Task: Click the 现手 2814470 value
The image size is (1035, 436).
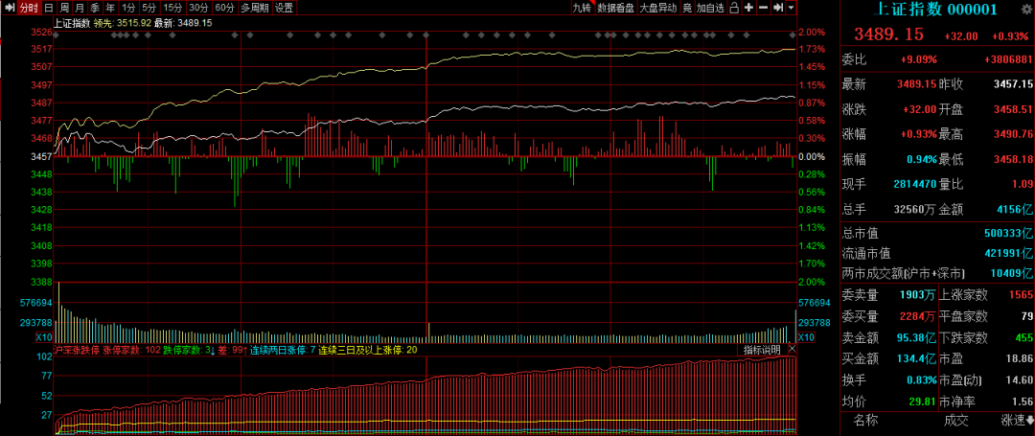Action: (x=915, y=184)
